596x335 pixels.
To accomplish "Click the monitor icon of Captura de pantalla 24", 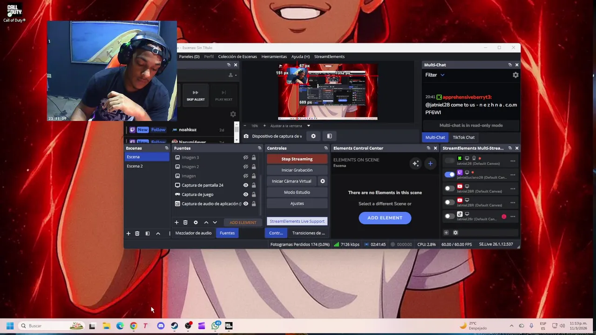I will coord(177,185).
